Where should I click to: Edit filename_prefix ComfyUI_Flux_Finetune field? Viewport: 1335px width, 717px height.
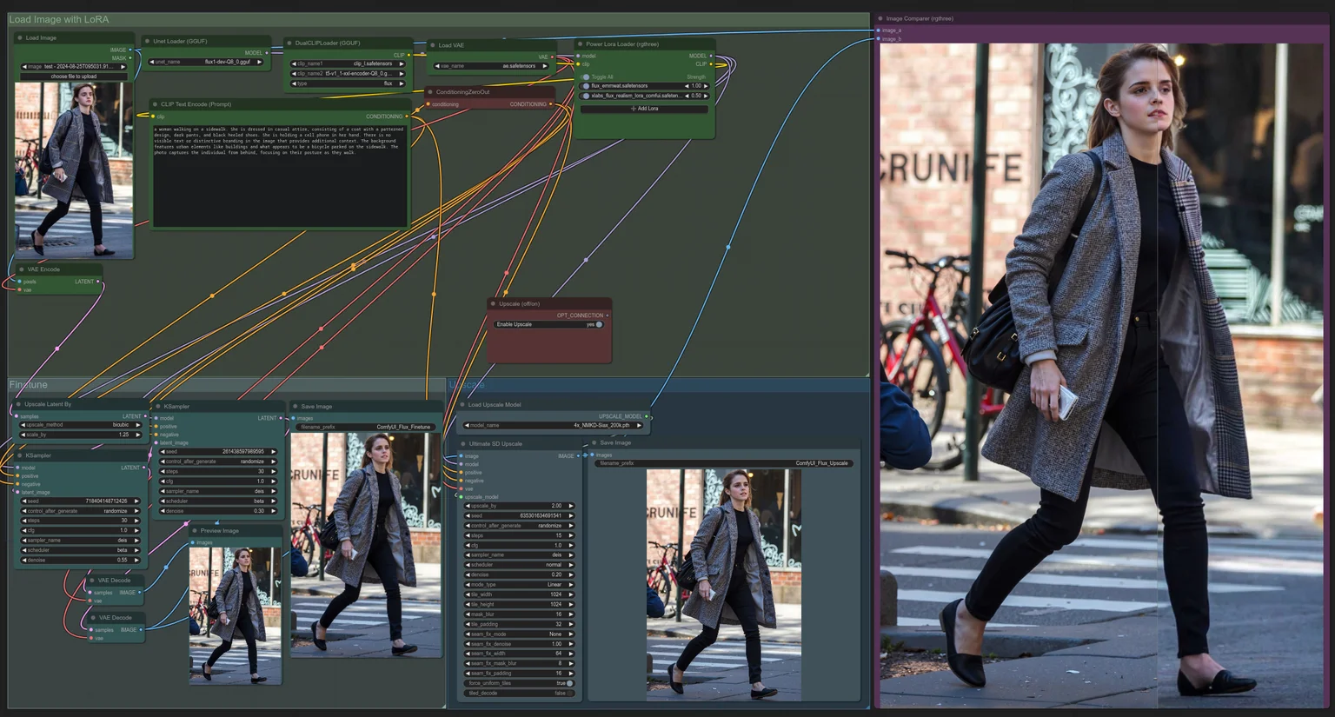pyautogui.click(x=366, y=427)
